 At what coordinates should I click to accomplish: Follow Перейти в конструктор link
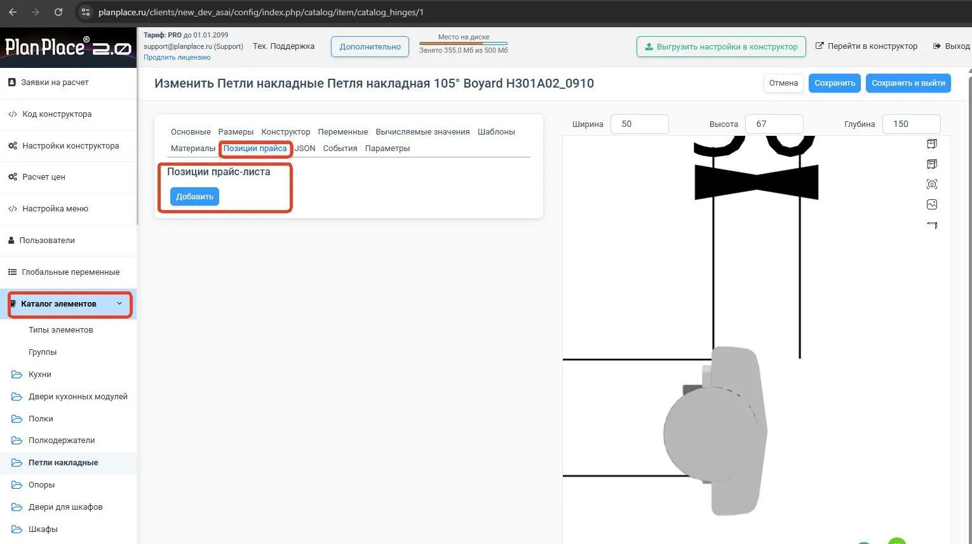tap(867, 46)
